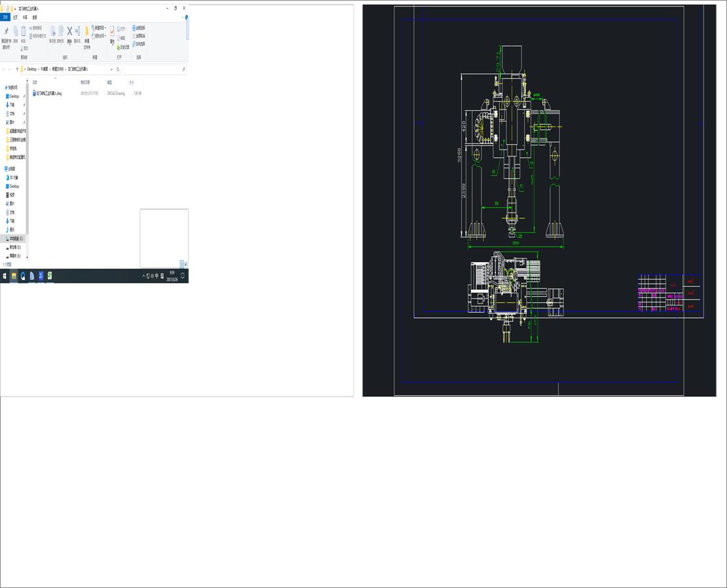Image resolution: width=727 pixels, height=588 pixels.
Task: Sort by the 类型 Type column header
Action: (109, 82)
